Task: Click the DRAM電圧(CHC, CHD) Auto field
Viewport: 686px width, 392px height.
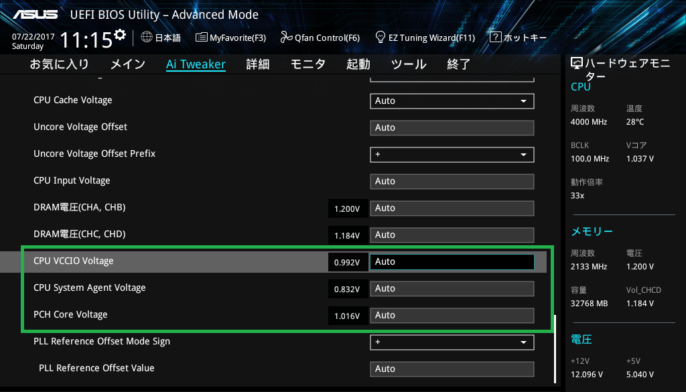Action: tap(452, 235)
